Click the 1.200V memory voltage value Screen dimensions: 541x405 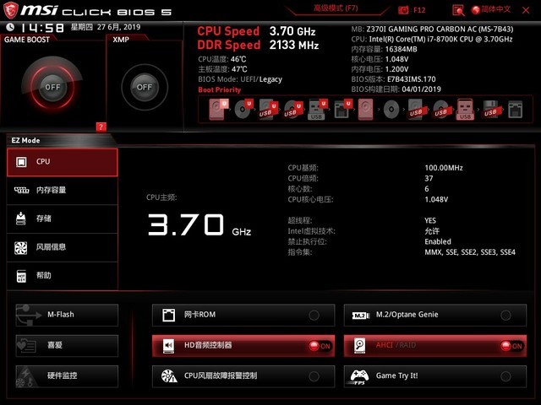(396, 69)
